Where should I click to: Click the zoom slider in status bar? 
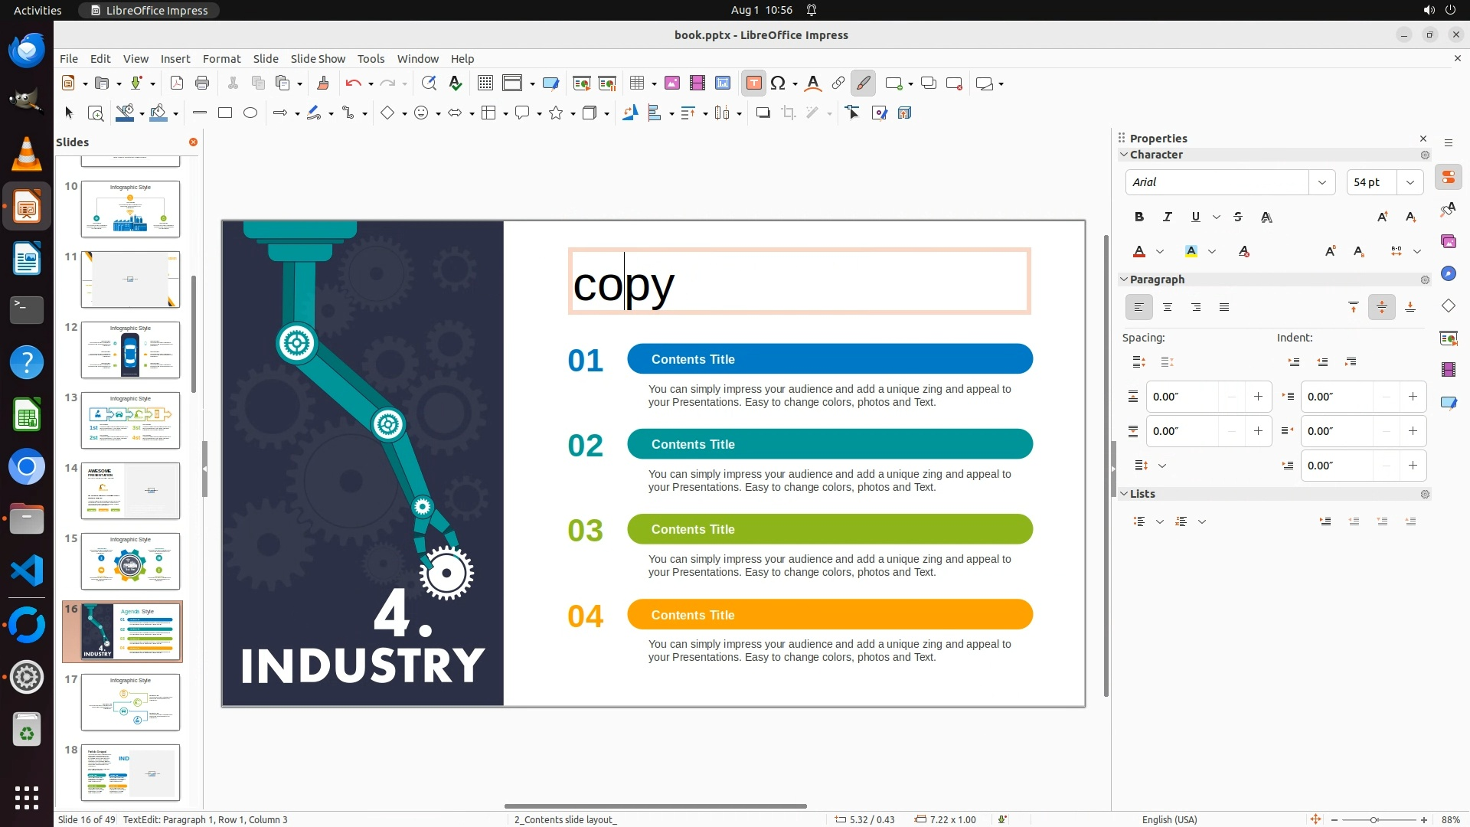point(1374,819)
